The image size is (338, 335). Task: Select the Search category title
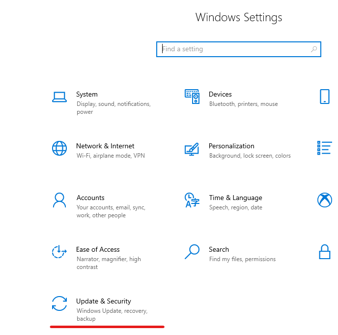(219, 249)
